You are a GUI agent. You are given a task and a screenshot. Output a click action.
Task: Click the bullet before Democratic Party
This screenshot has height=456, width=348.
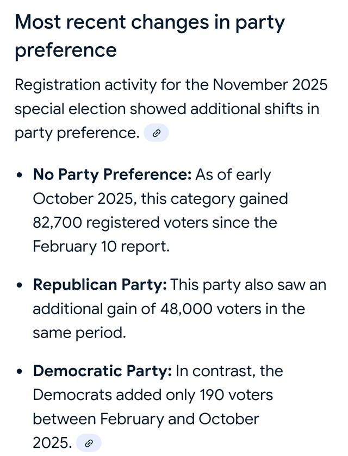click(x=20, y=372)
